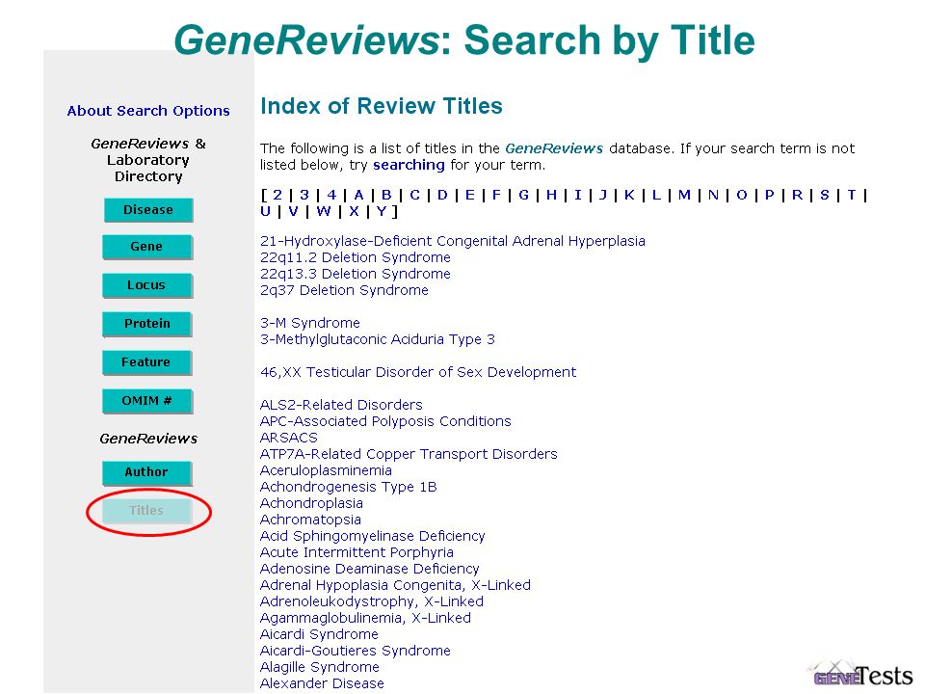The image size is (925, 694).
Task: Open Adrenoleukodystrophy, X-Linked review
Action: [372, 601]
